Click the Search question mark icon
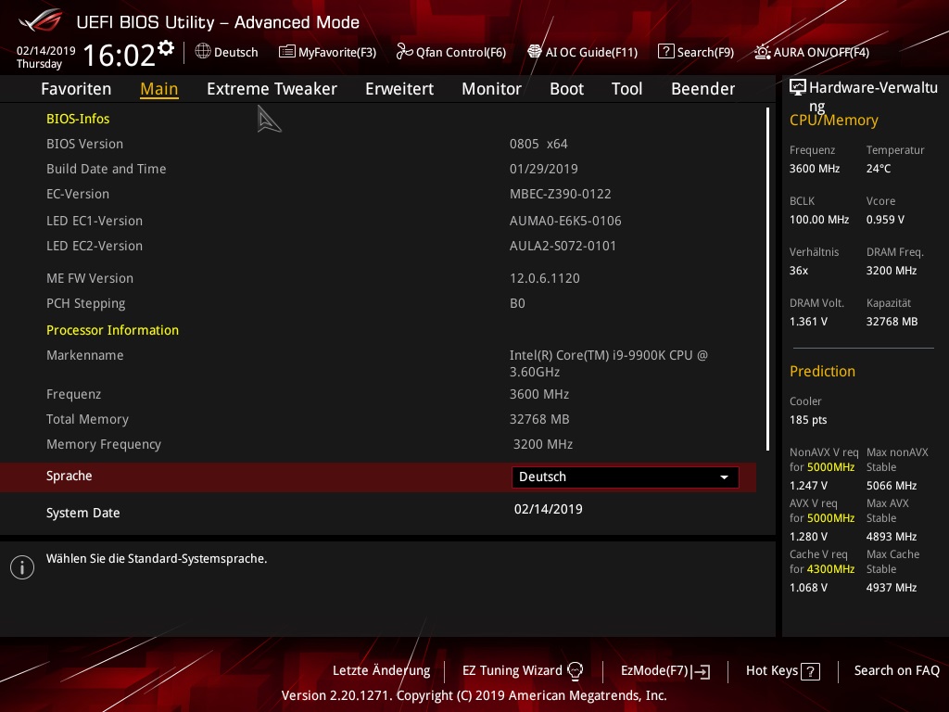Image resolution: width=949 pixels, height=712 pixels. tap(665, 52)
